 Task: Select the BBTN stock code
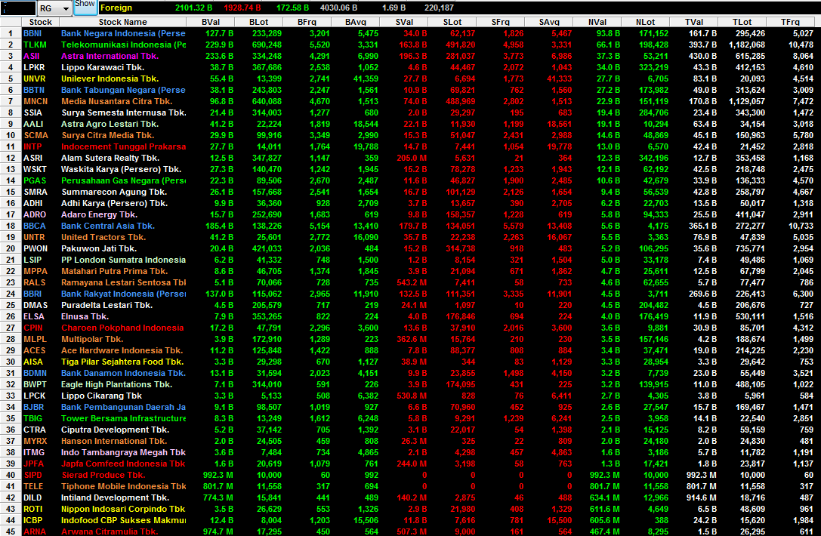tap(33, 90)
